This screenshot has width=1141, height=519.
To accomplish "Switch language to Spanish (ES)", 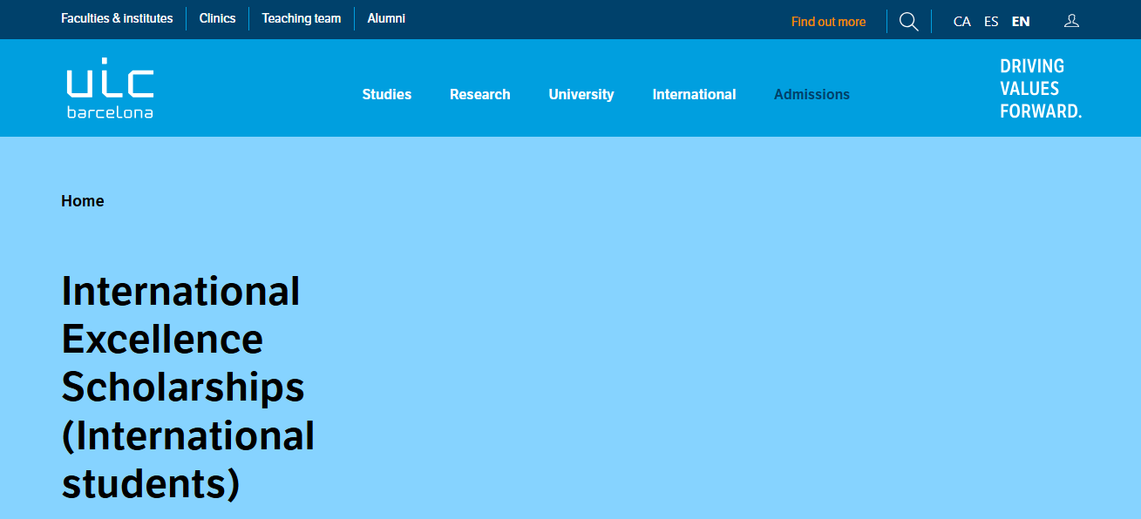I will [991, 22].
